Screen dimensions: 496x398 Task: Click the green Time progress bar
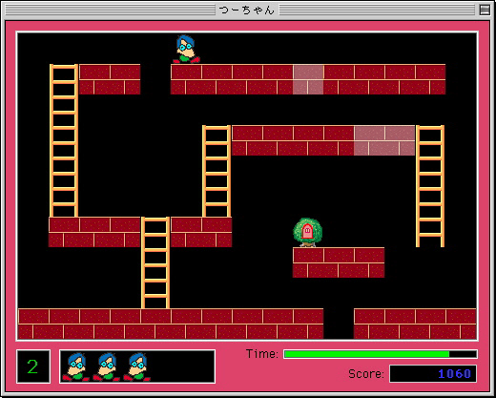pyautogui.click(x=381, y=354)
